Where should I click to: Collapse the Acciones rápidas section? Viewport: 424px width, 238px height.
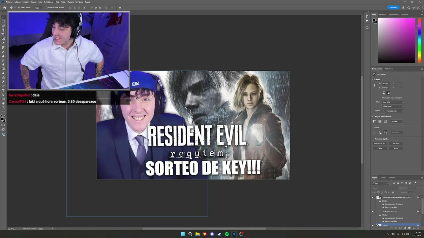point(372,139)
